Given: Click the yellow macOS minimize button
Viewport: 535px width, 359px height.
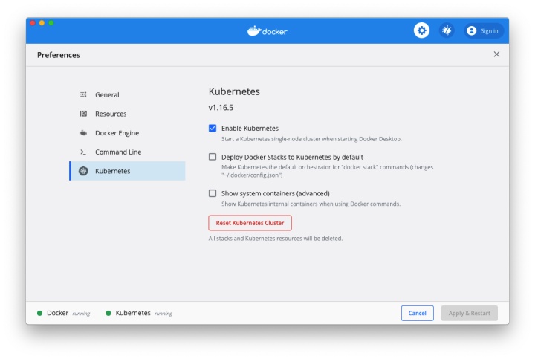Looking at the screenshot, I should click(42, 23).
